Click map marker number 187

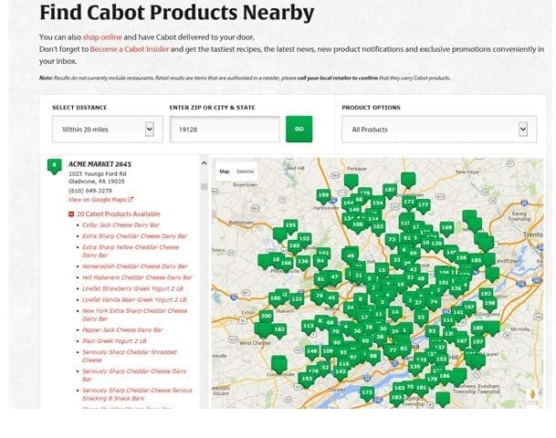pyautogui.click(x=389, y=191)
